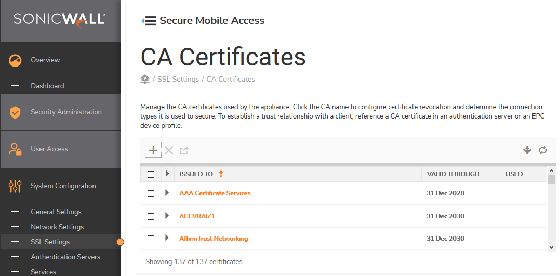Click the export certificate icon

[184, 150]
